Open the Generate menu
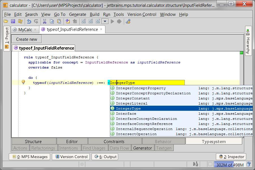 [78, 14]
